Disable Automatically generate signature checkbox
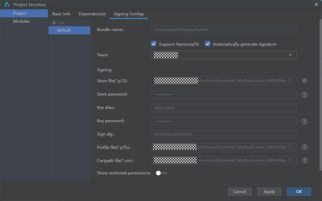 click(208, 44)
